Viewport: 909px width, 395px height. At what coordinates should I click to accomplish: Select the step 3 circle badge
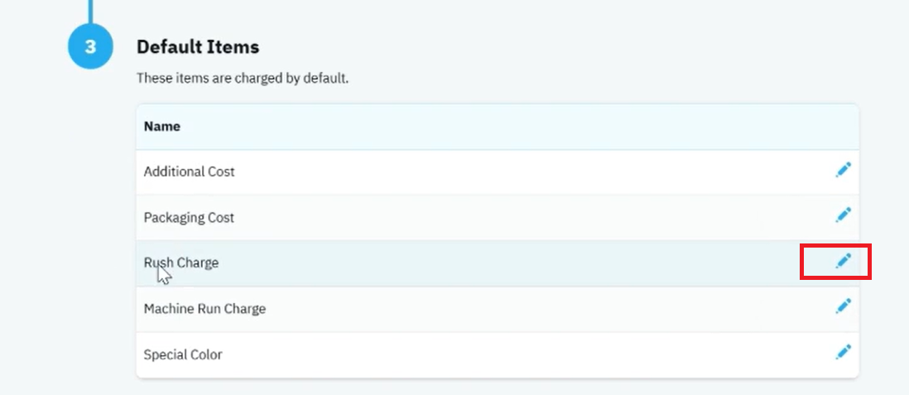tap(90, 46)
